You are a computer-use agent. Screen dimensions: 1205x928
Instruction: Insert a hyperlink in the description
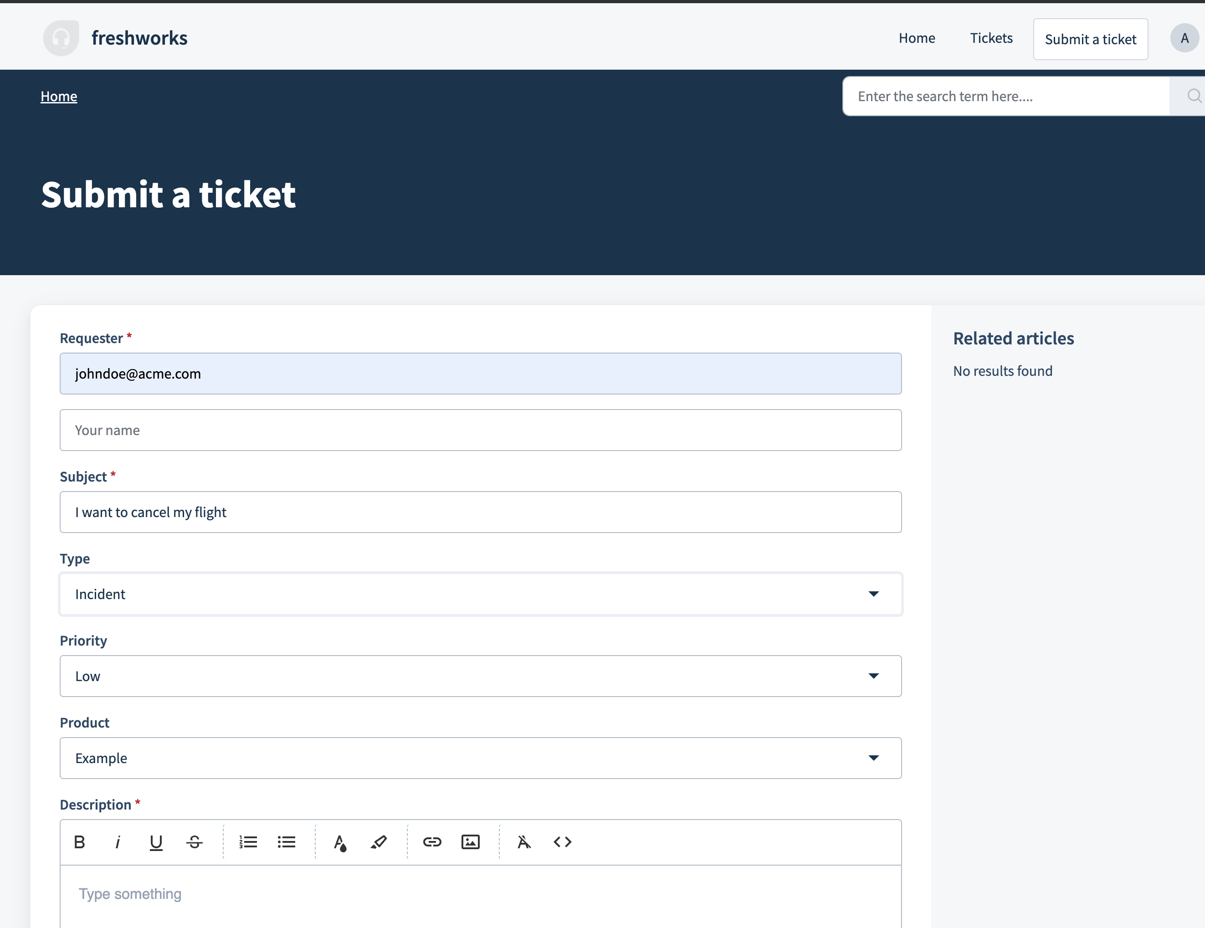(432, 842)
